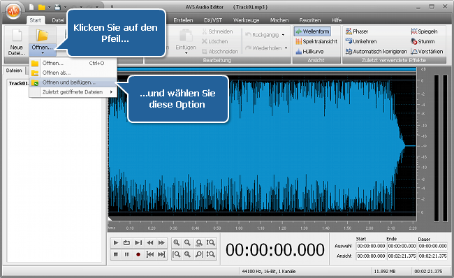Image resolution: width=454 pixels, height=278 pixels.
Task: Choose Öffnen und beifügen... option
Action: click(73, 82)
